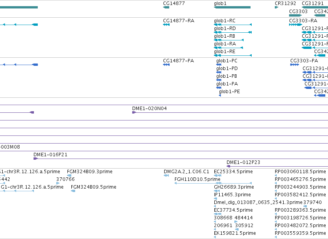
Task: Select the CG3303 gene label
Action: pyautogui.click(x=298, y=11)
